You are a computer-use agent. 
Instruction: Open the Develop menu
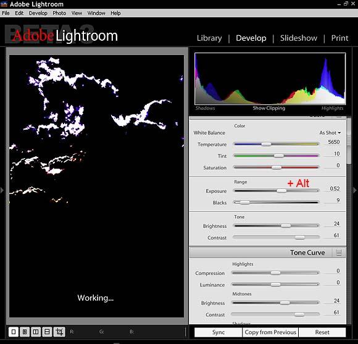tap(38, 13)
